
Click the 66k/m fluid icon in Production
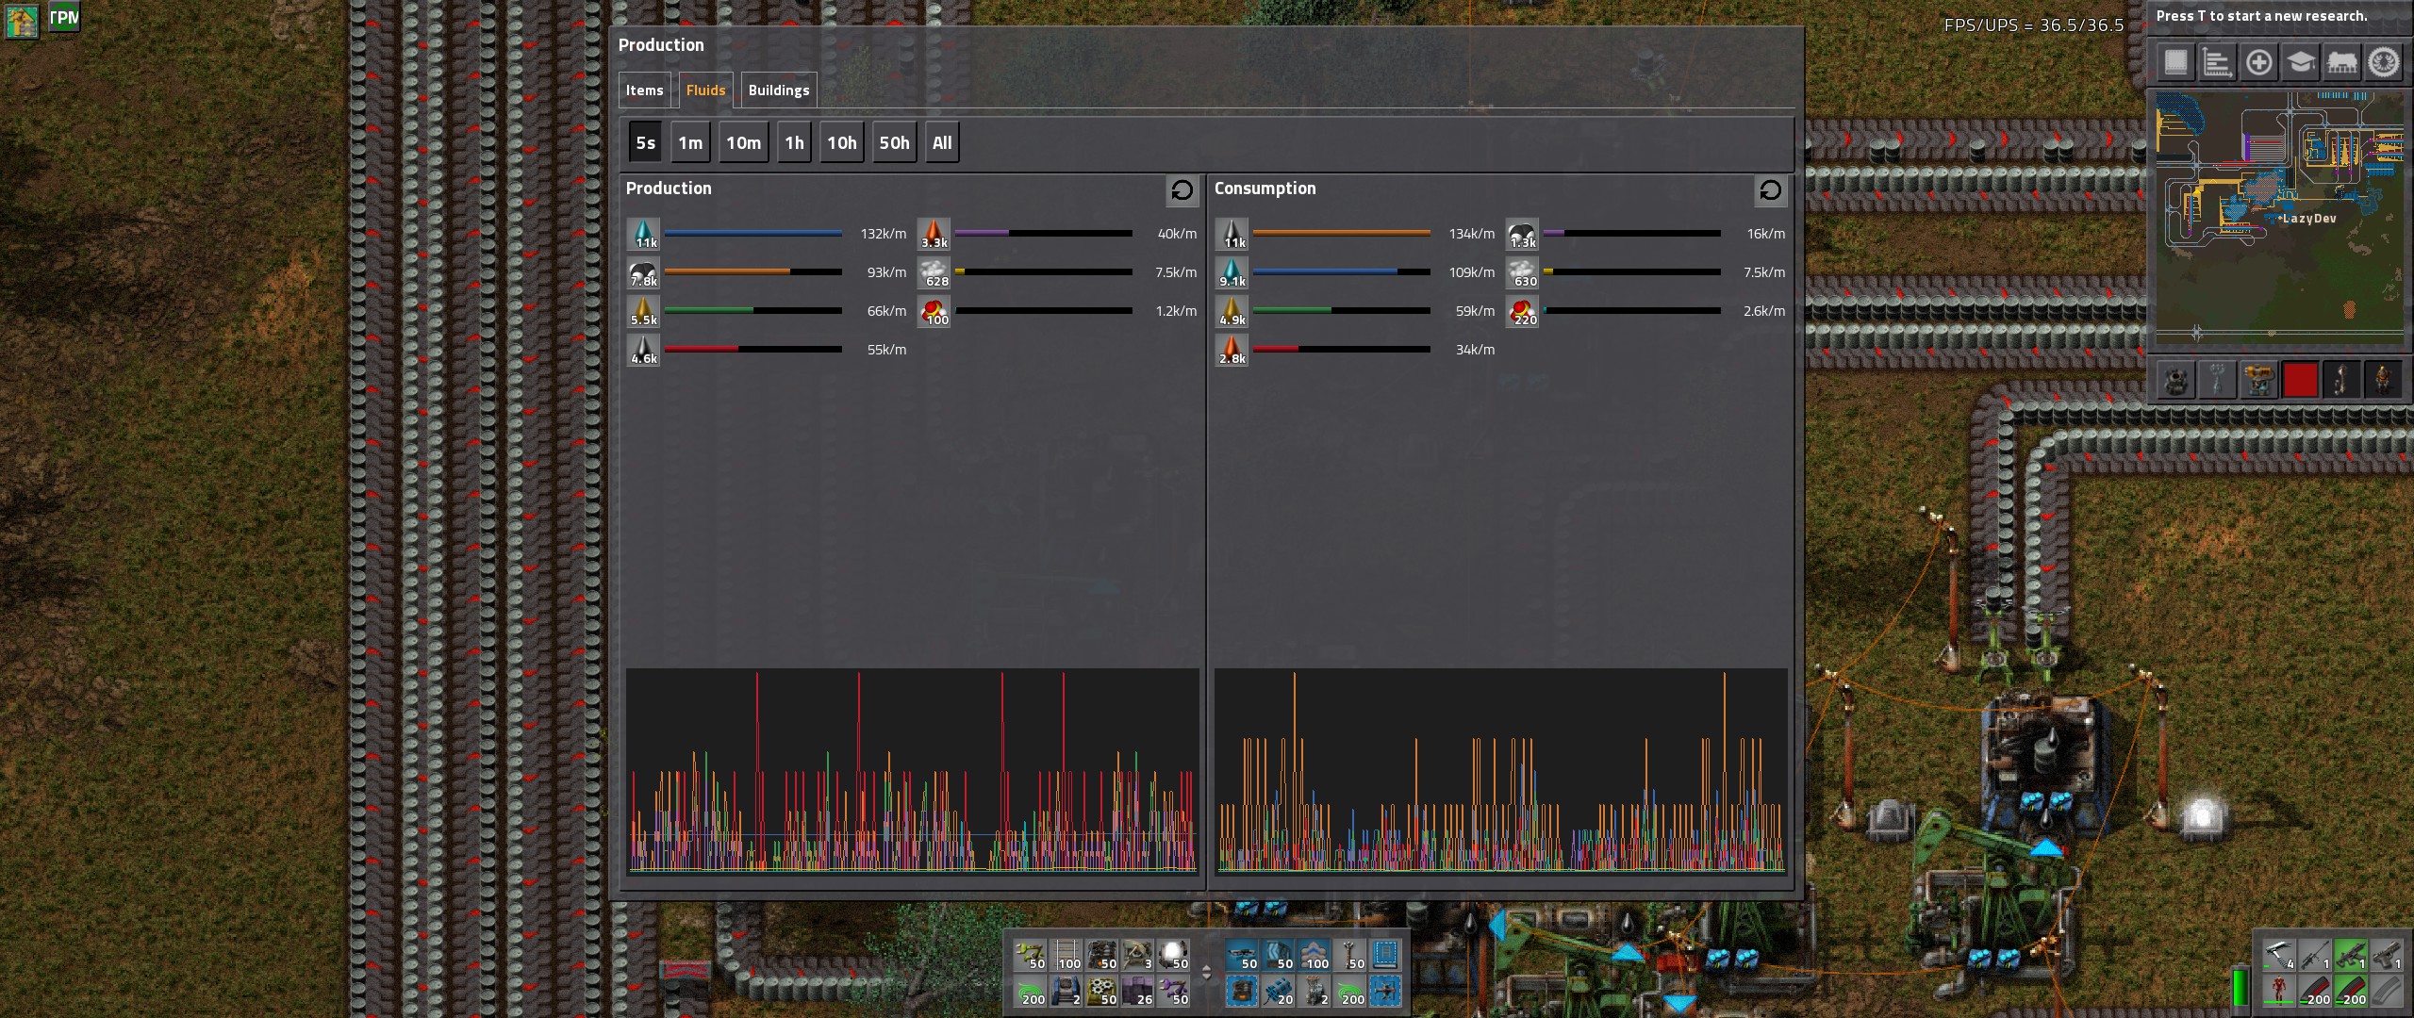coord(644,311)
